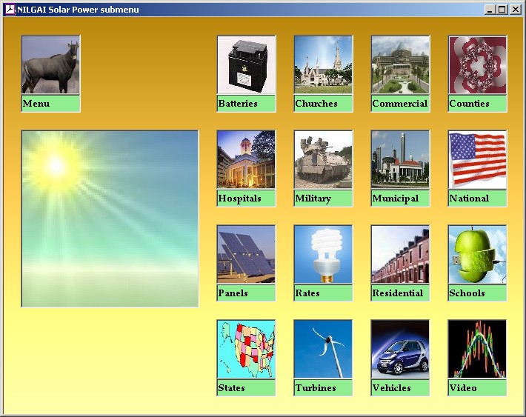This screenshot has width=526, height=417.
Task: Open the Batteries icon
Action: coord(246,65)
